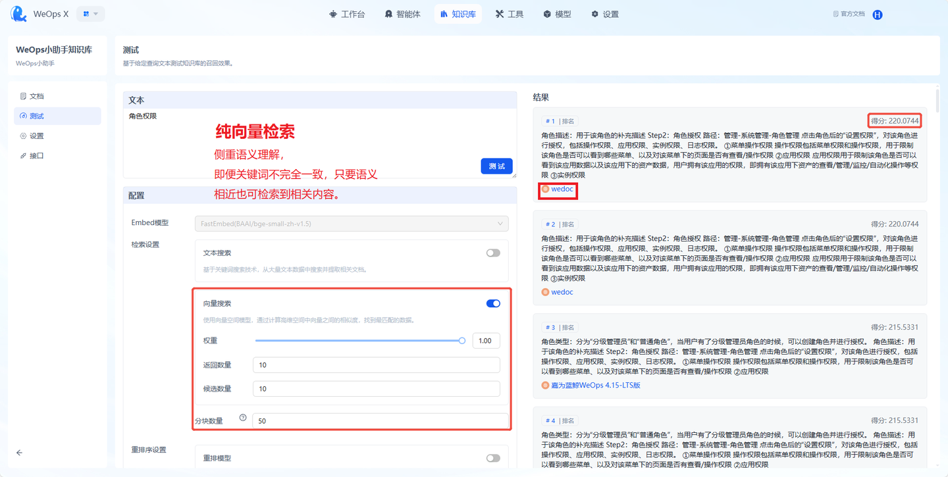Open the wedoc link in result #1

click(562, 189)
